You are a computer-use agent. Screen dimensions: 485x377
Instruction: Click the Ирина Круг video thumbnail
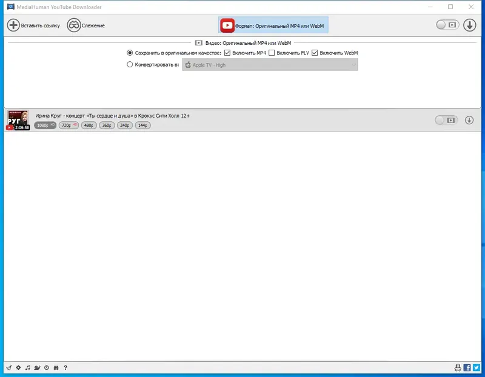[18, 120]
